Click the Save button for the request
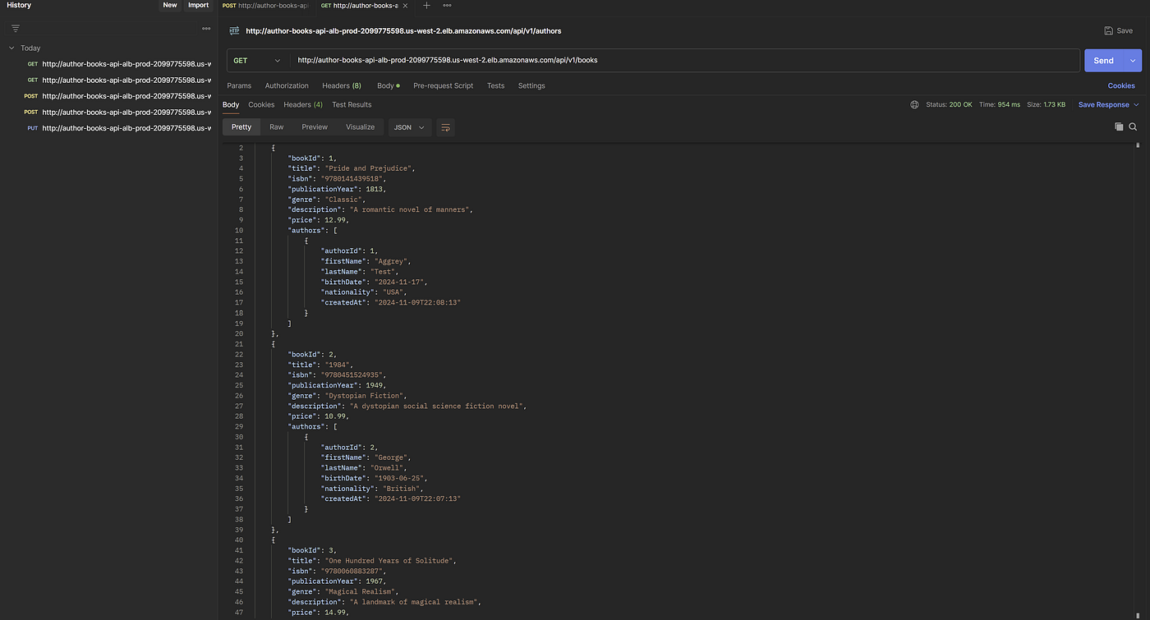 click(1119, 31)
